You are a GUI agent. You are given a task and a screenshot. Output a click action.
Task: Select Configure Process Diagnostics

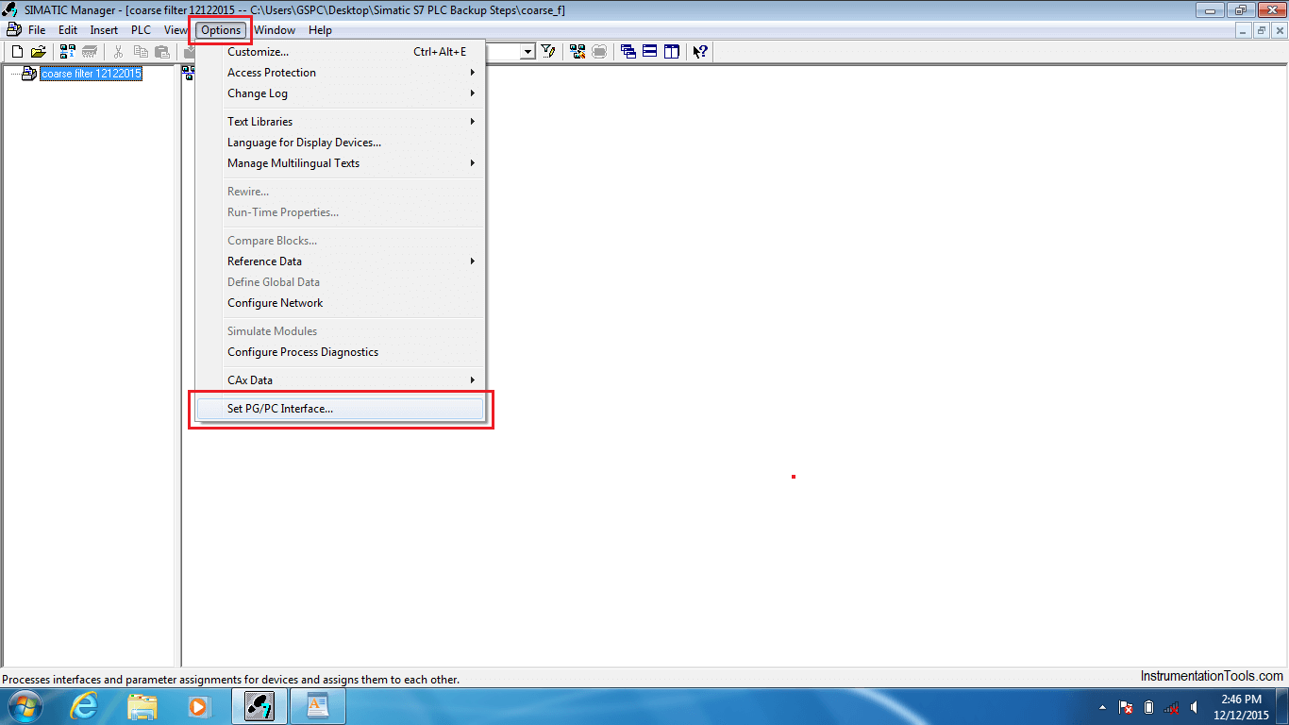(x=340, y=352)
